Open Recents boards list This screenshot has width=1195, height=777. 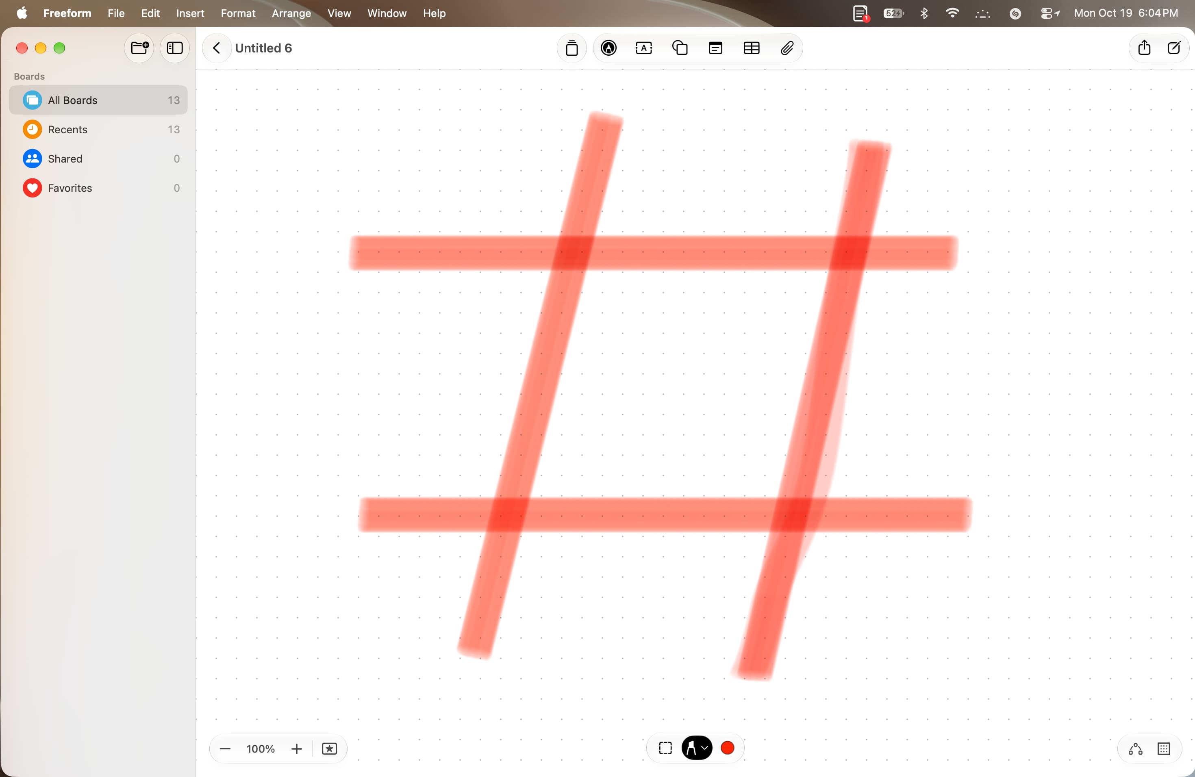pyautogui.click(x=98, y=130)
